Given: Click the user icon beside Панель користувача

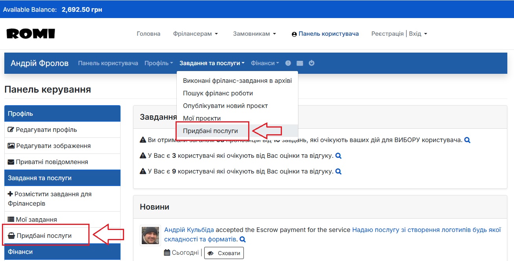Looking at the screenshot, I should coord(294,34).
